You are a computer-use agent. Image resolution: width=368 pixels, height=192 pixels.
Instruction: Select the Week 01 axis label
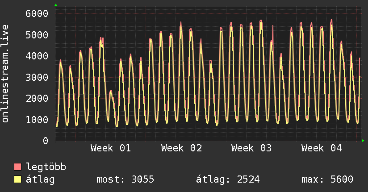[x=110, y=148]
